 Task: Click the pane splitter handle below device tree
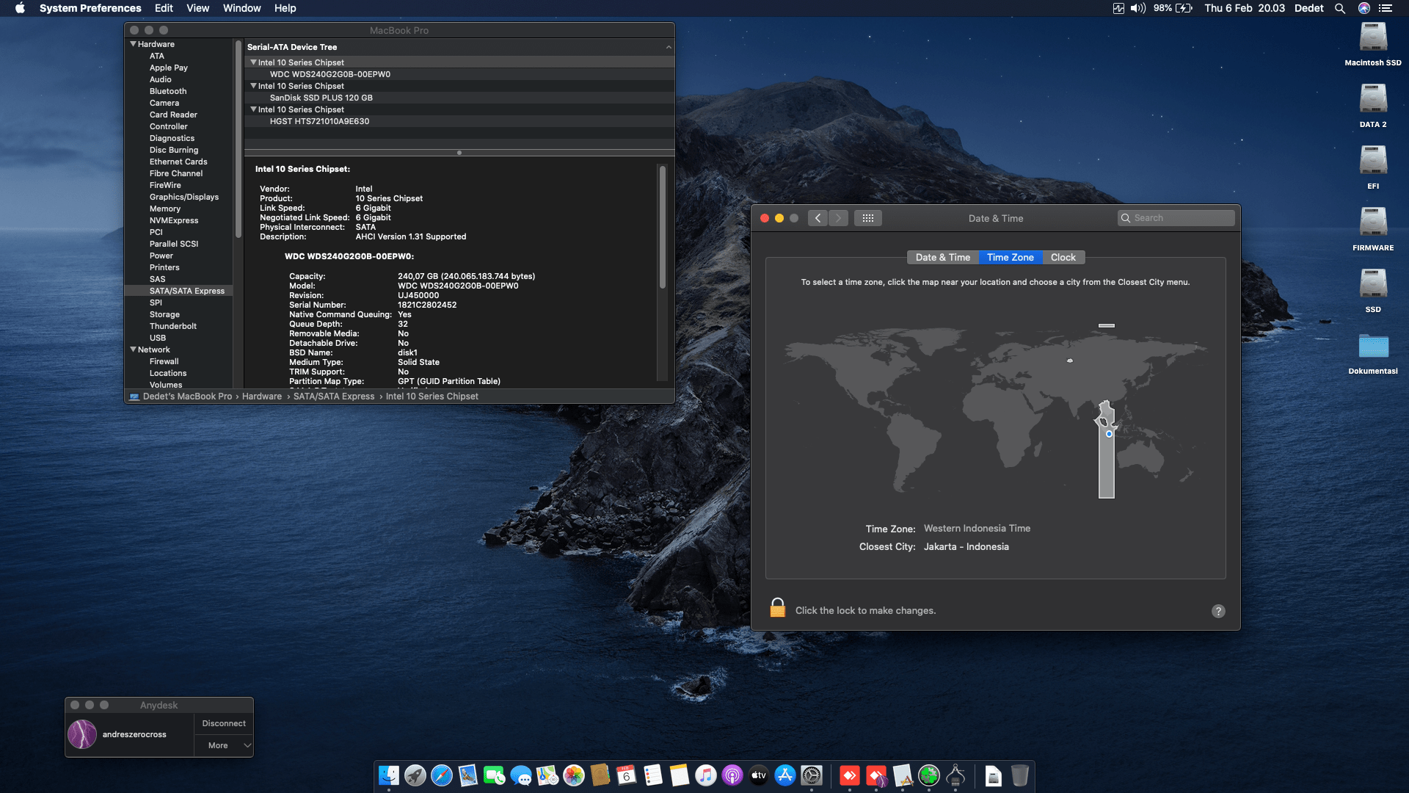pos(459,153)
